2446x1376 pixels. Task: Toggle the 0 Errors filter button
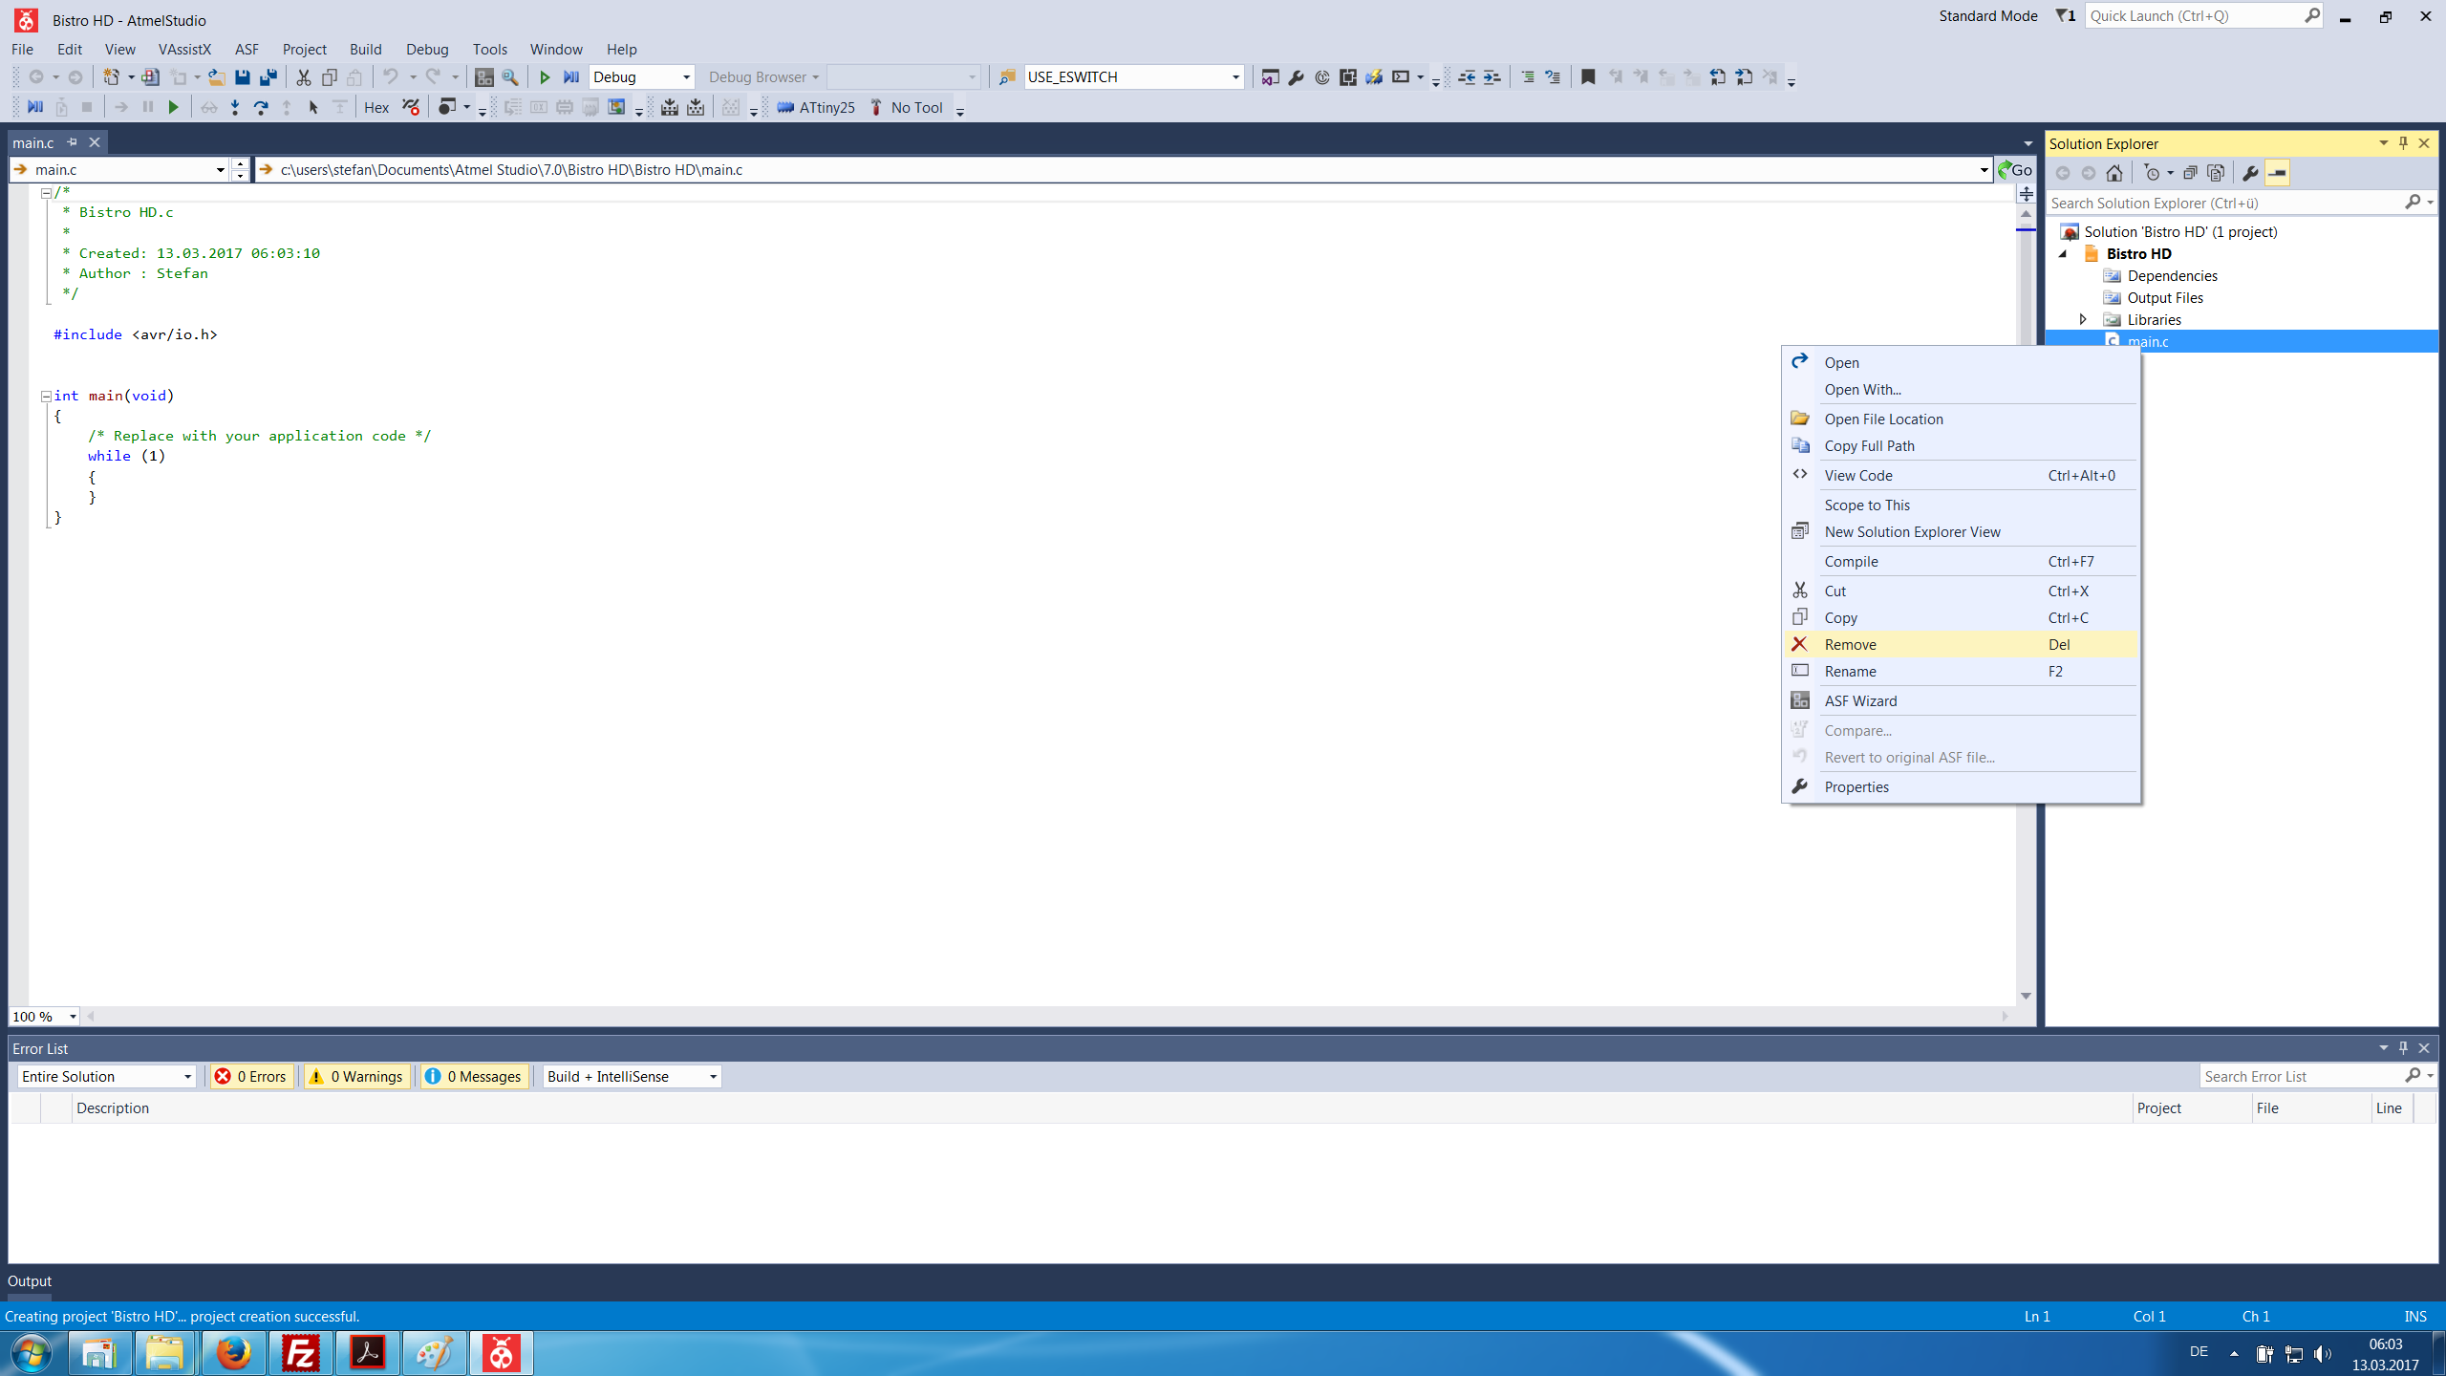click(251, 1076)
